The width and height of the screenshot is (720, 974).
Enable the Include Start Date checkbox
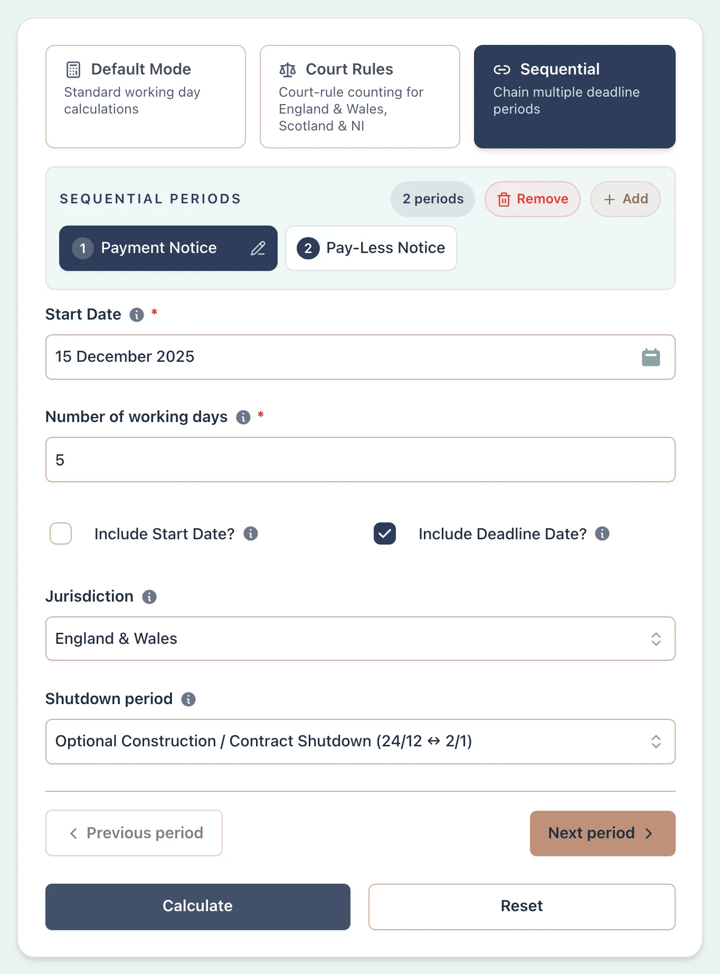(x=60, y=533)
